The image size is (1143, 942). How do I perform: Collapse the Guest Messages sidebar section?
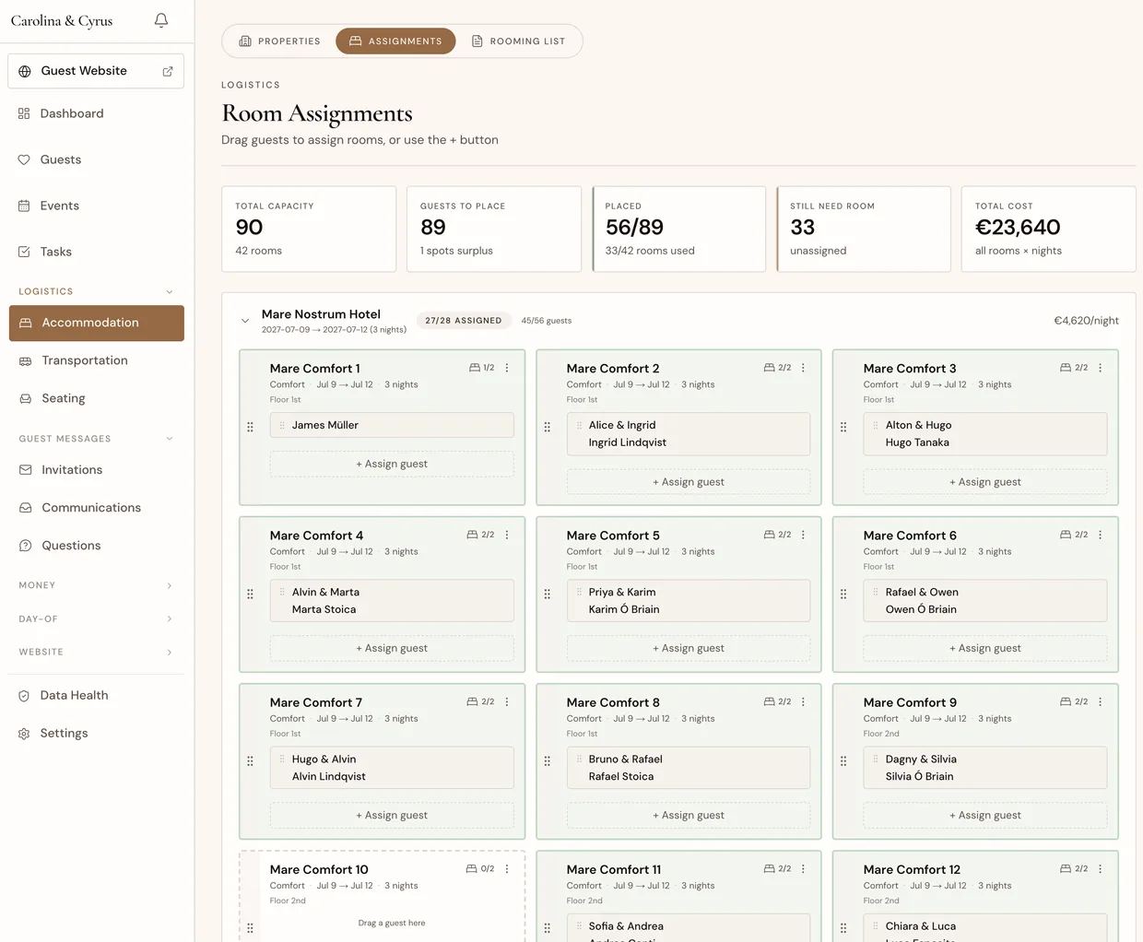click(170, 439)
